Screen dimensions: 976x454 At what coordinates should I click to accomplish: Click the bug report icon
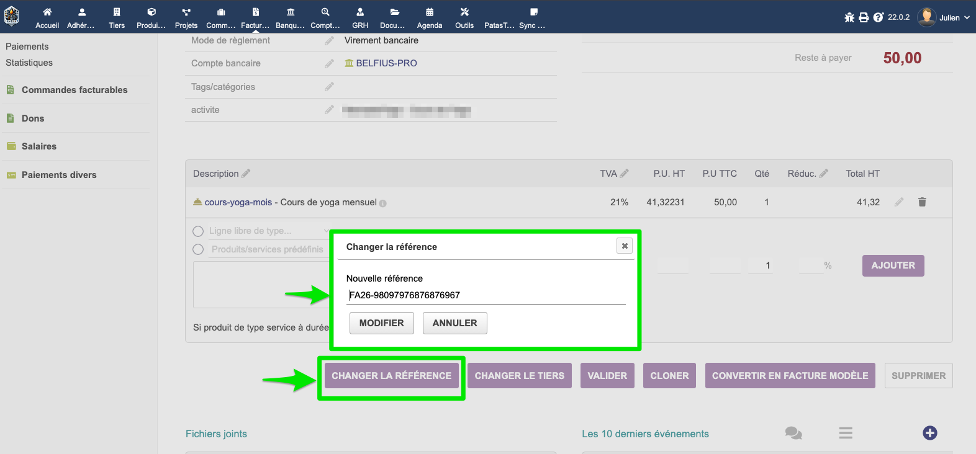(849, 17)
